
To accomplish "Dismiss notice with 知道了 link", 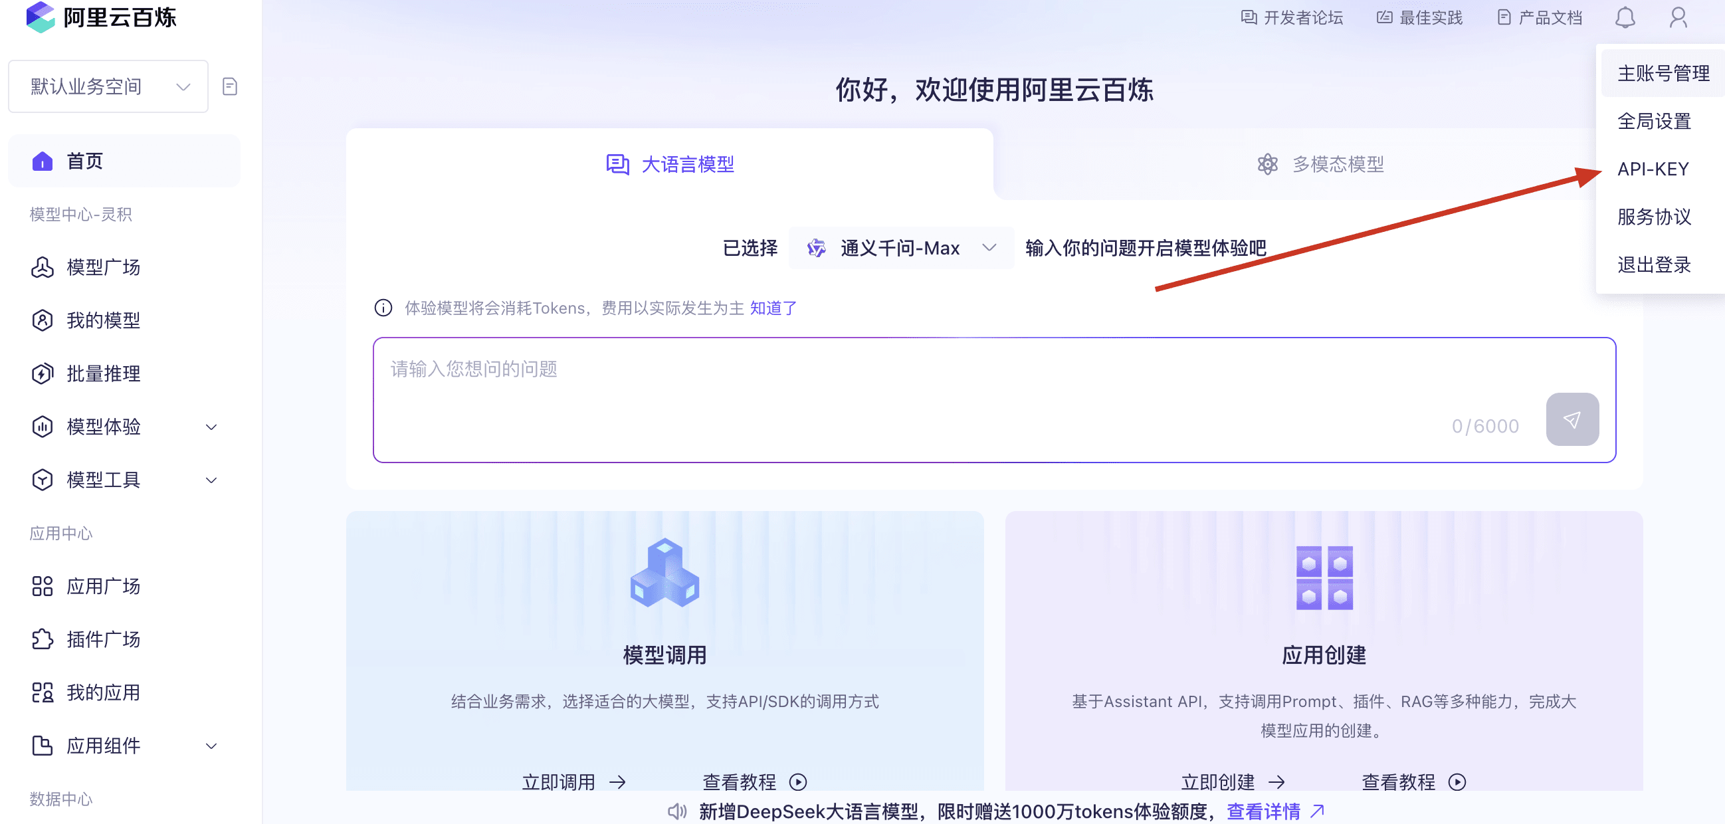I will coord(773,308).
